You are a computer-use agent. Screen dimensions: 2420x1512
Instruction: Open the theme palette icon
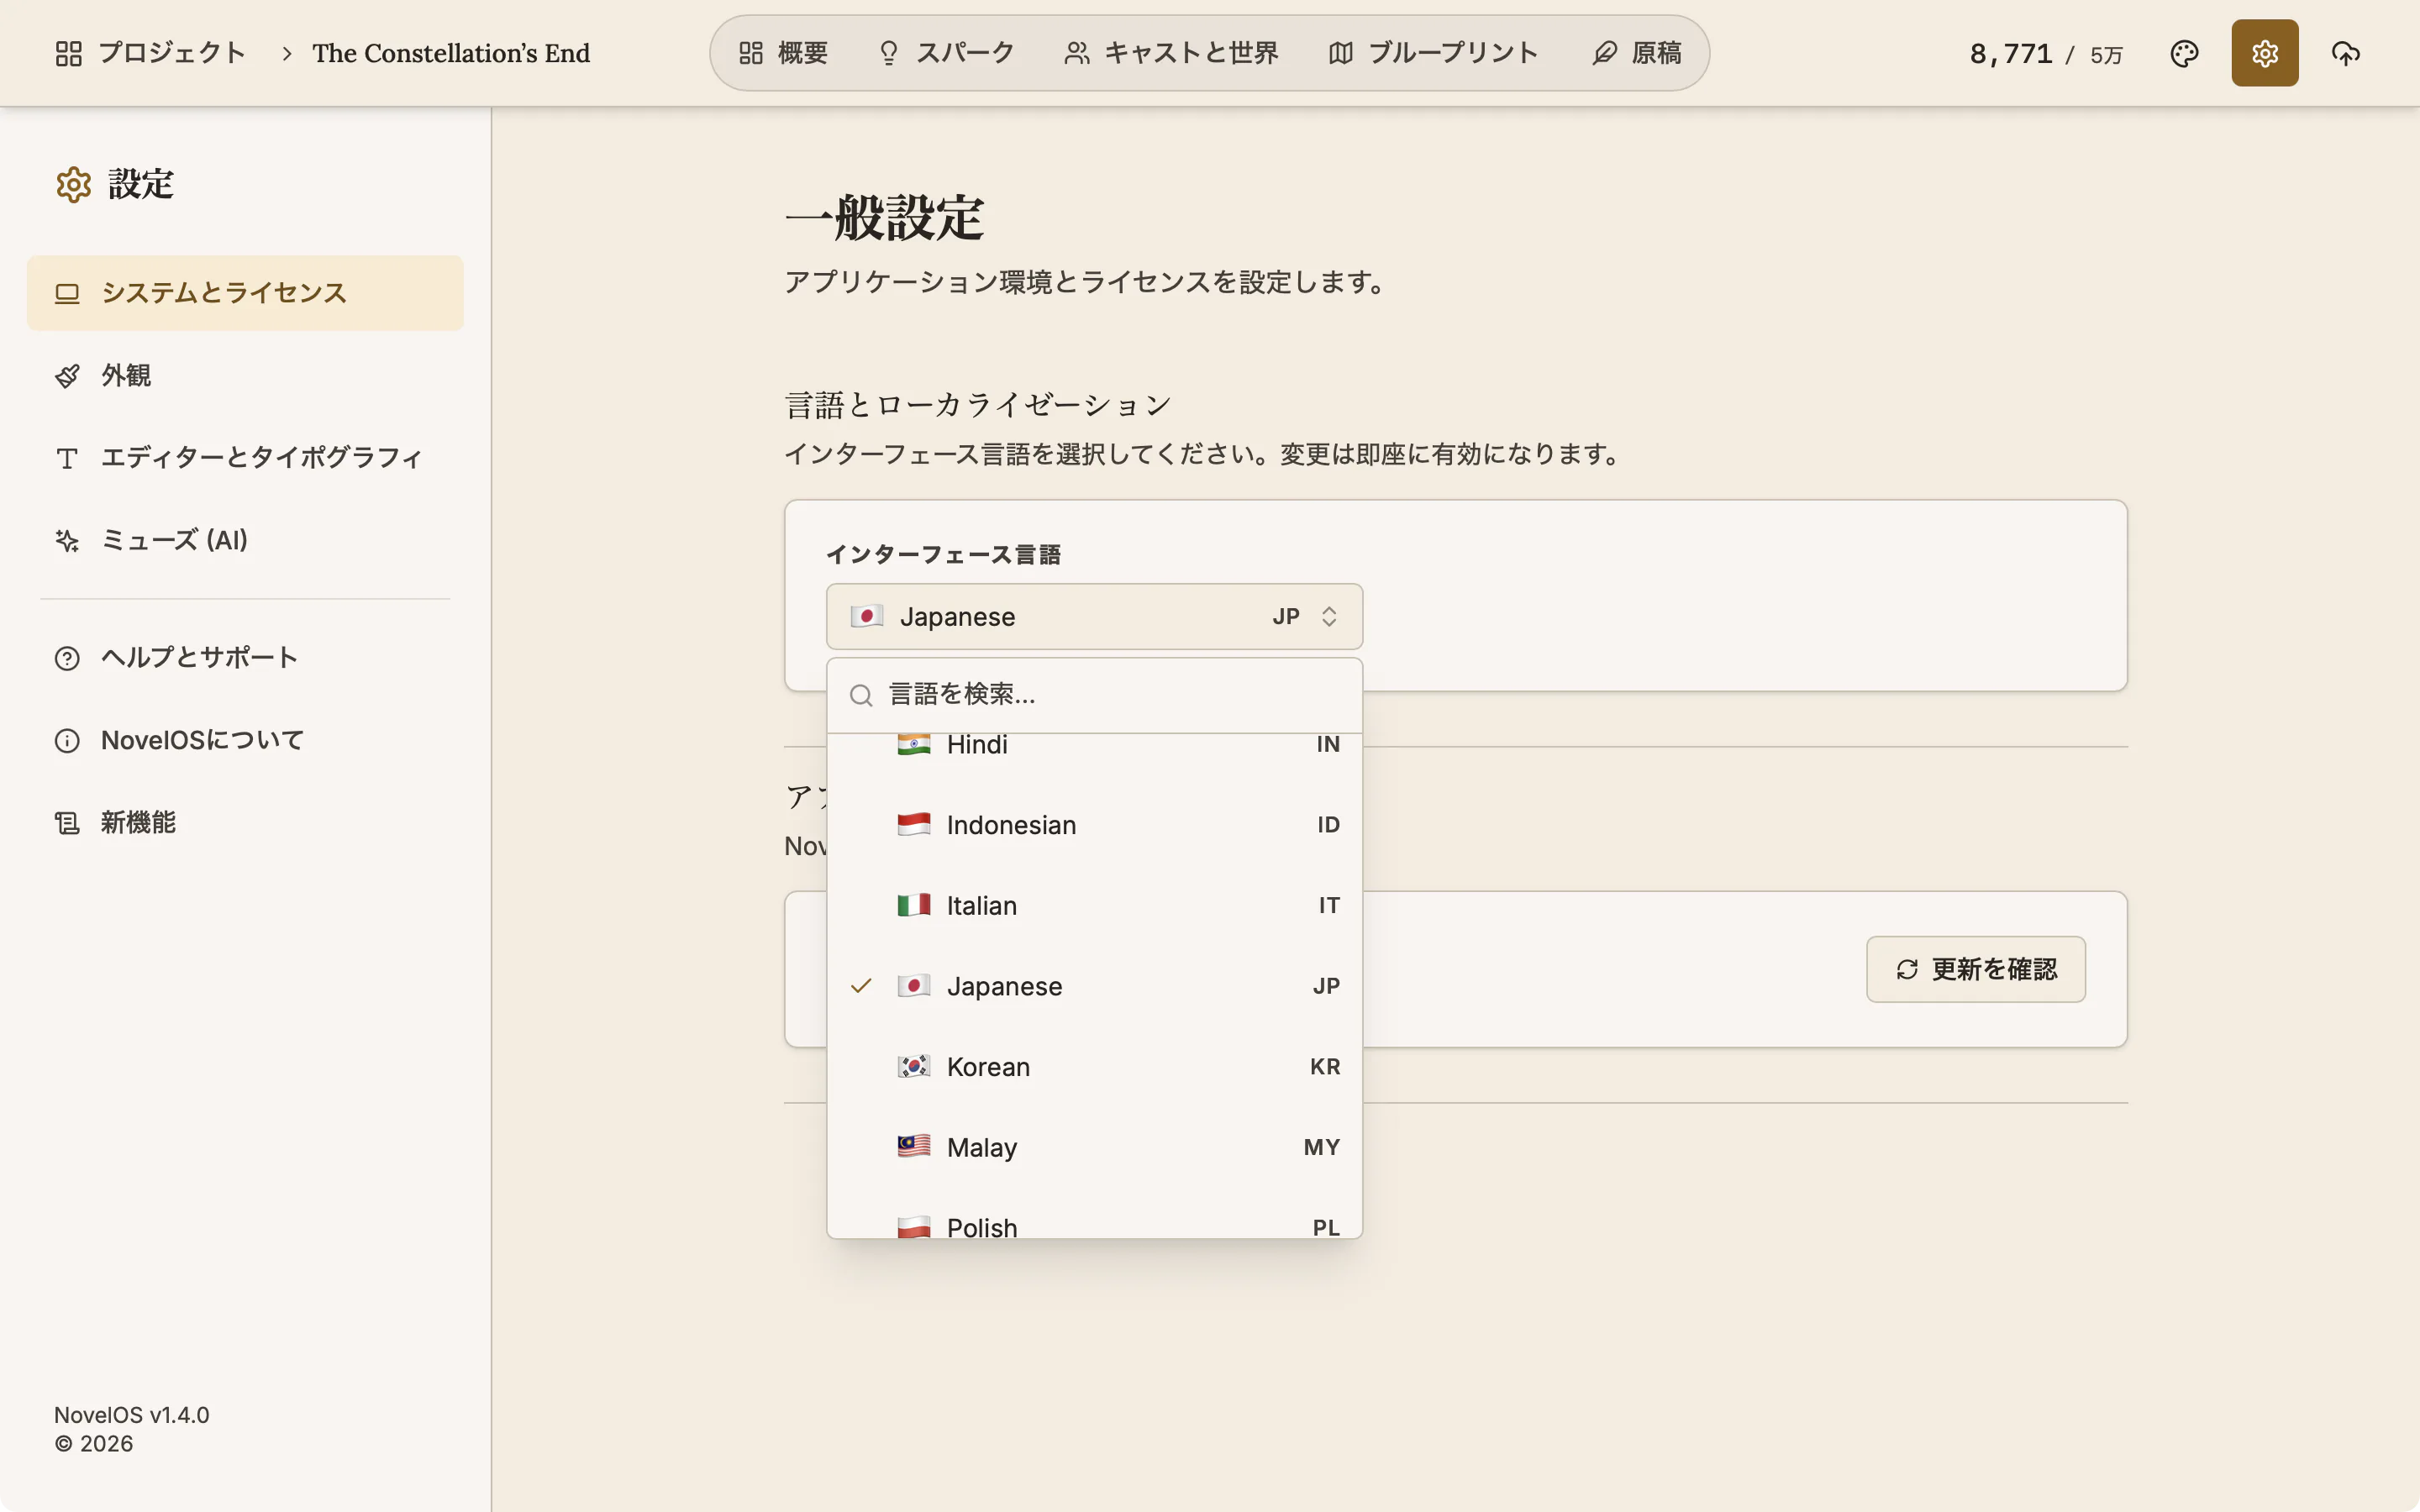2184,53
